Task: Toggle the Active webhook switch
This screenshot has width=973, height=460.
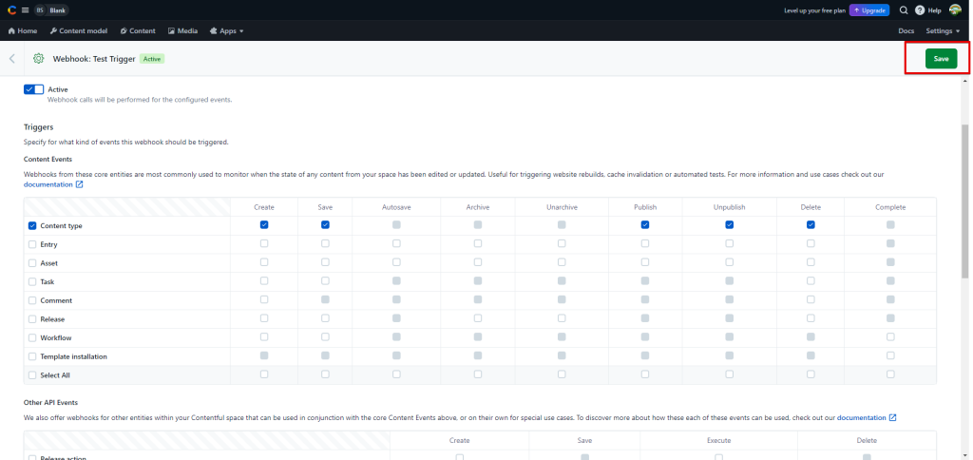Action: point(34,89)
